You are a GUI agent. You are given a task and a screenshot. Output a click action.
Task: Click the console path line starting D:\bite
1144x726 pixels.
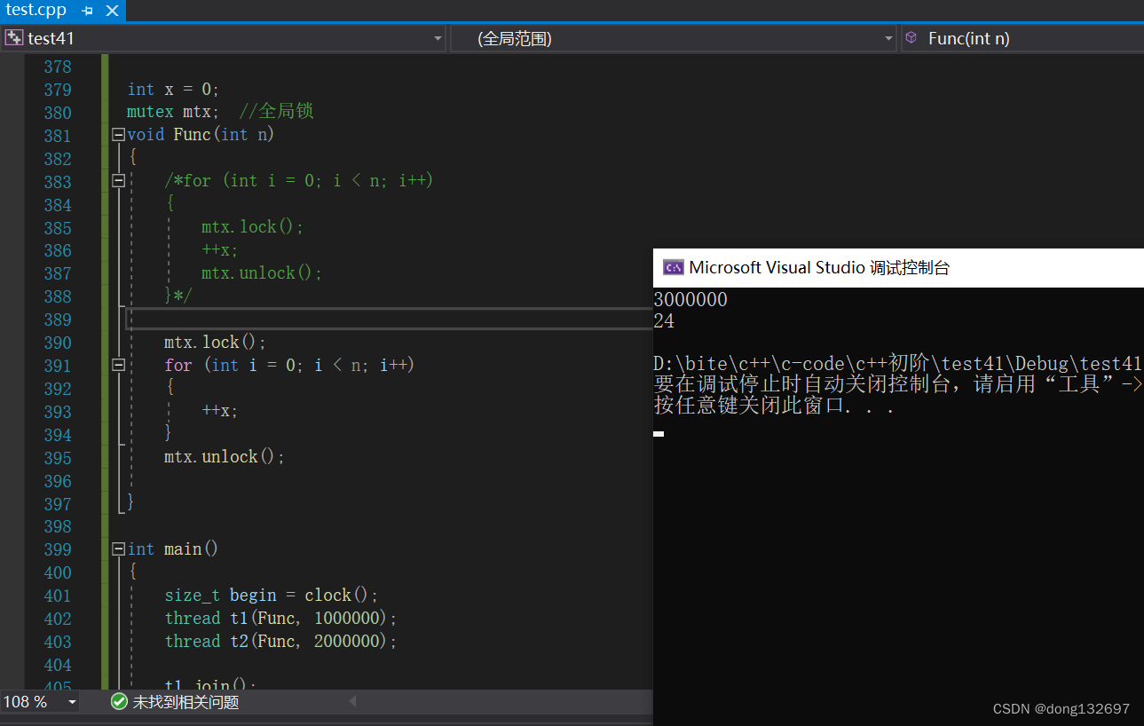898,363
